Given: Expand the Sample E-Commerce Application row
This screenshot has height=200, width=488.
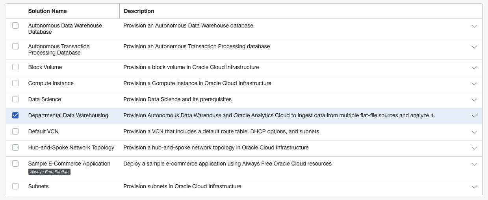Looking at the screenshot, I should coord(474,164).
